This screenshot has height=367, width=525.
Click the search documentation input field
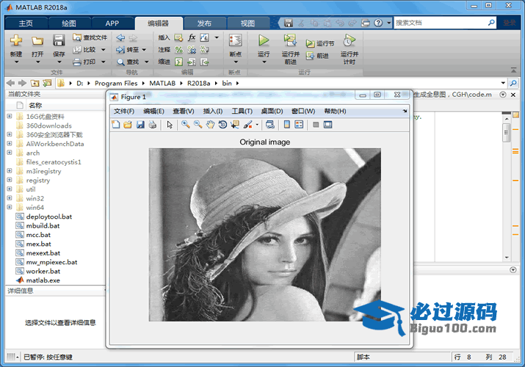(x=441, y=23)
